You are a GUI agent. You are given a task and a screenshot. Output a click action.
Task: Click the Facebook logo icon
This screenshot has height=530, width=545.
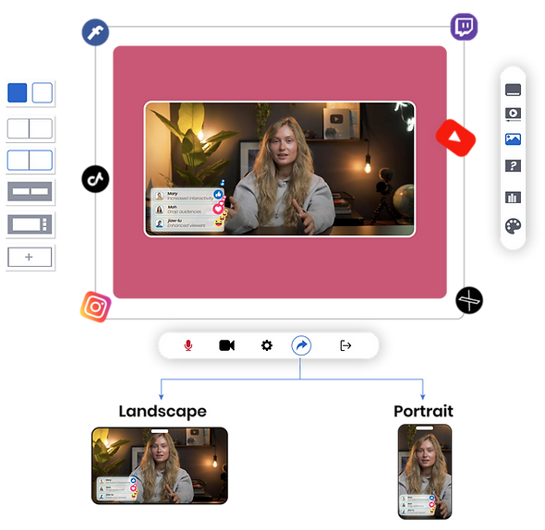tap(95, 32)
